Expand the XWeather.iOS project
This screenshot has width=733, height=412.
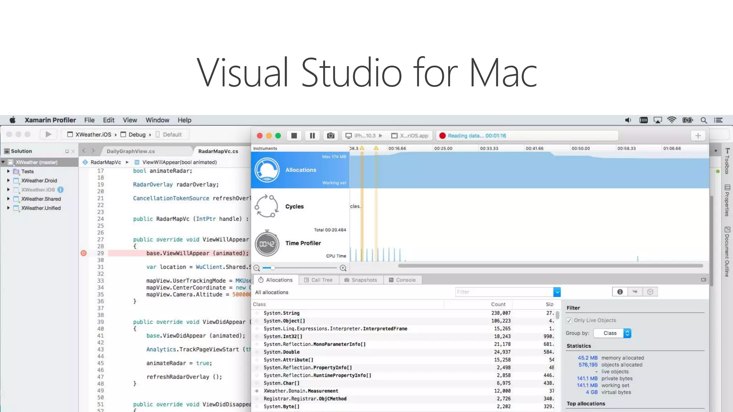tap(8, 190)
